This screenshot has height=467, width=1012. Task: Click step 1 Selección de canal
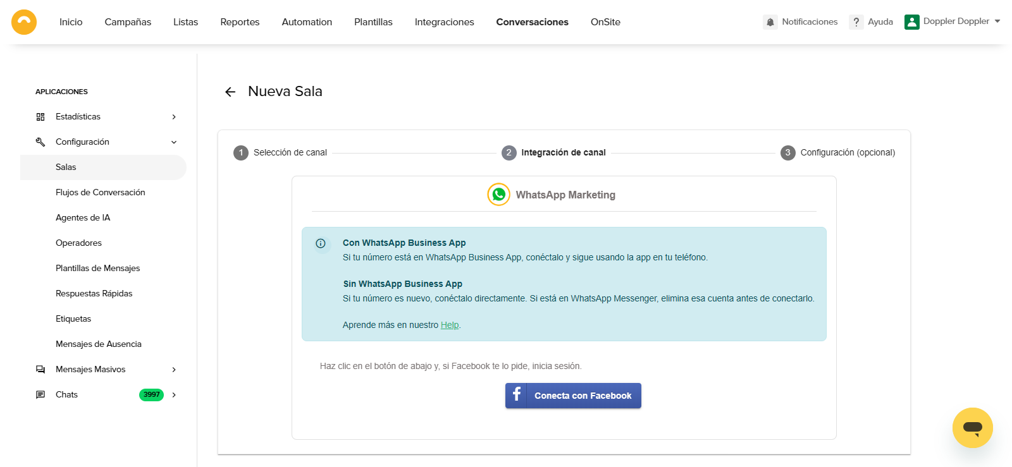tap(280, 153)
